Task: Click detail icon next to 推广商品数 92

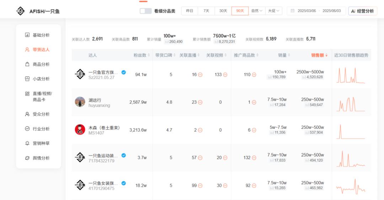Action: coord(254,186)
